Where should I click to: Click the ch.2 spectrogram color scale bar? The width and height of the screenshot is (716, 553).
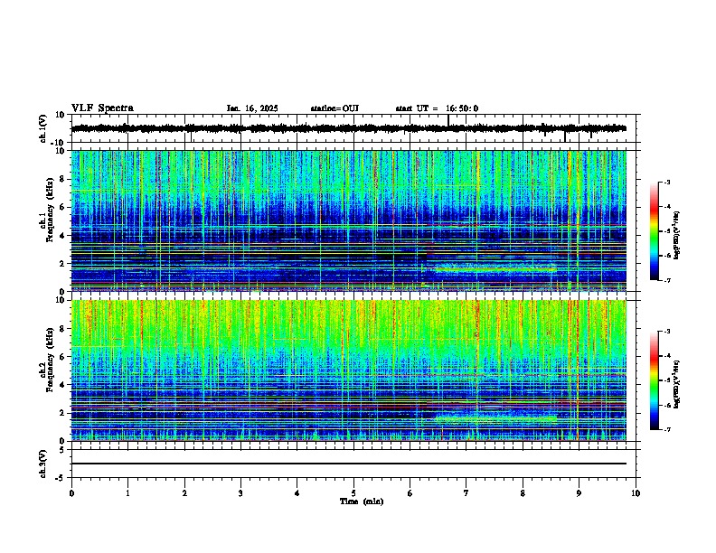(654, 380)
